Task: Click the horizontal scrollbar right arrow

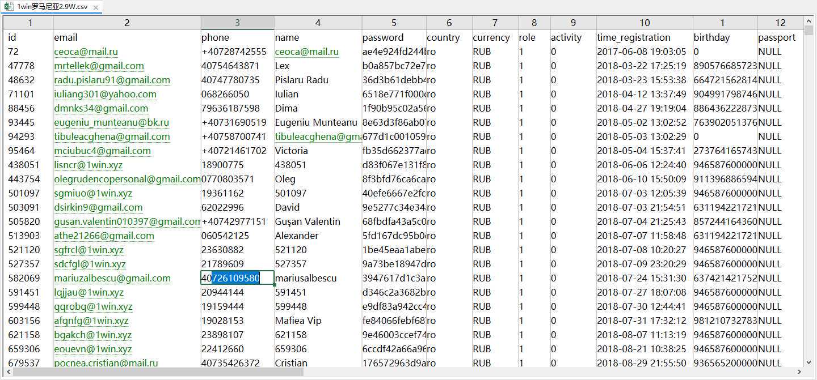Action: 799,372
